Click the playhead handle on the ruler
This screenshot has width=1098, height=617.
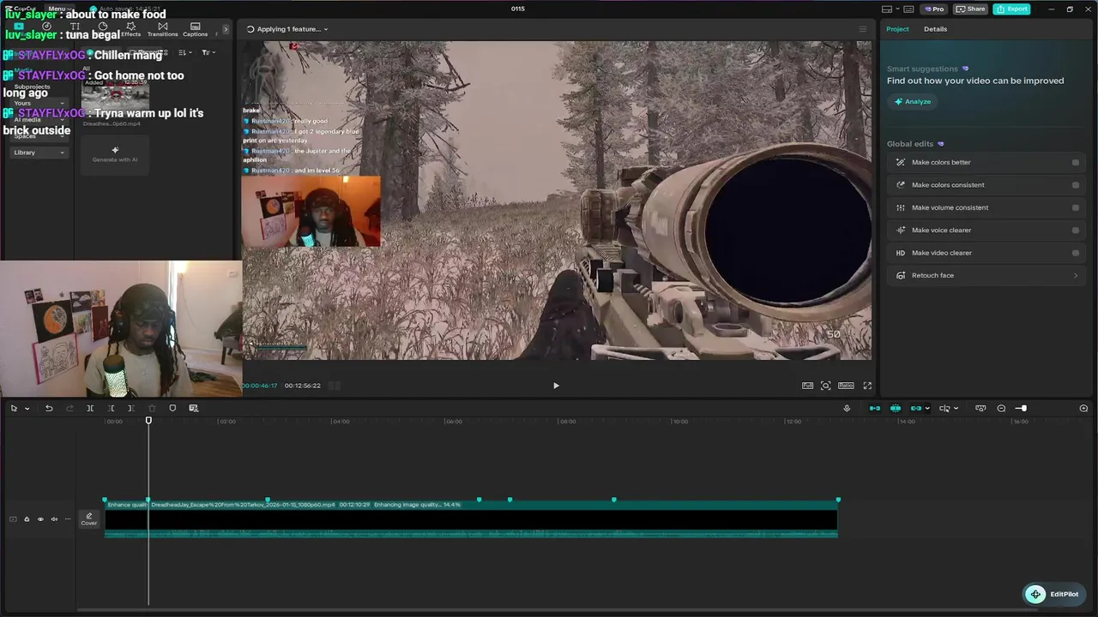pyautogui.click(x=148, y=420)
